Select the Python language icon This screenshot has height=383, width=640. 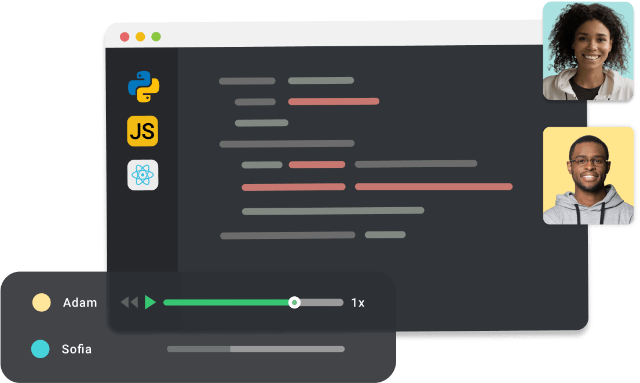point(143,87)
